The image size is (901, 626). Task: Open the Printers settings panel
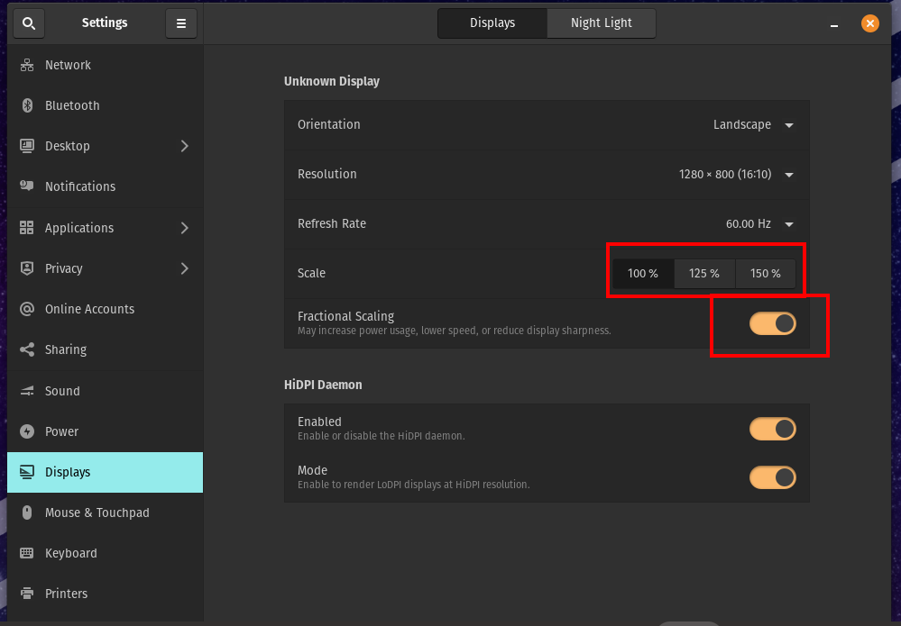[66, 594]
